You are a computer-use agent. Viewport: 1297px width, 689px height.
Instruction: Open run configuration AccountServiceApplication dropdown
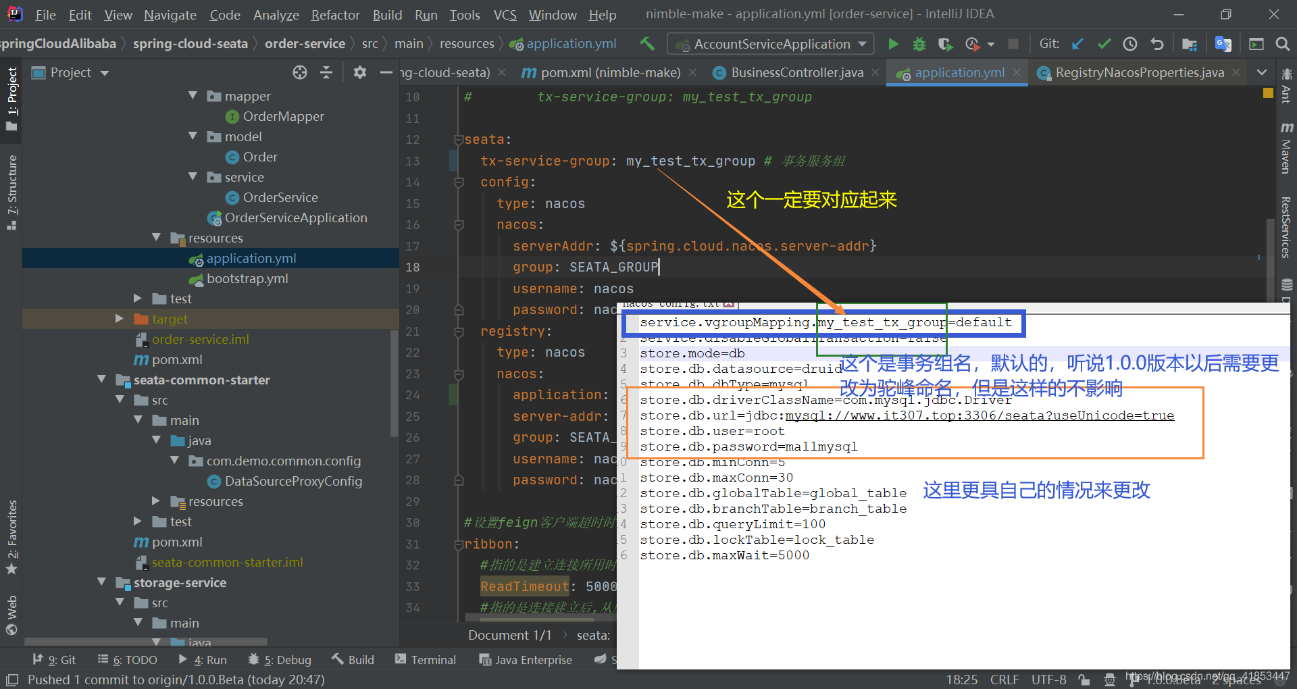click(x=771, y=44)
